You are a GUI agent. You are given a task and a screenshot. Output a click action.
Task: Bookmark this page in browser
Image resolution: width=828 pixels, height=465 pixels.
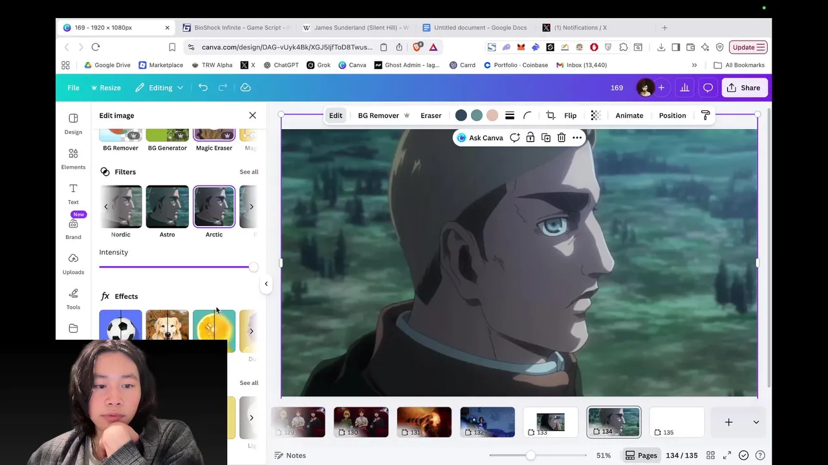click(172, 47)
